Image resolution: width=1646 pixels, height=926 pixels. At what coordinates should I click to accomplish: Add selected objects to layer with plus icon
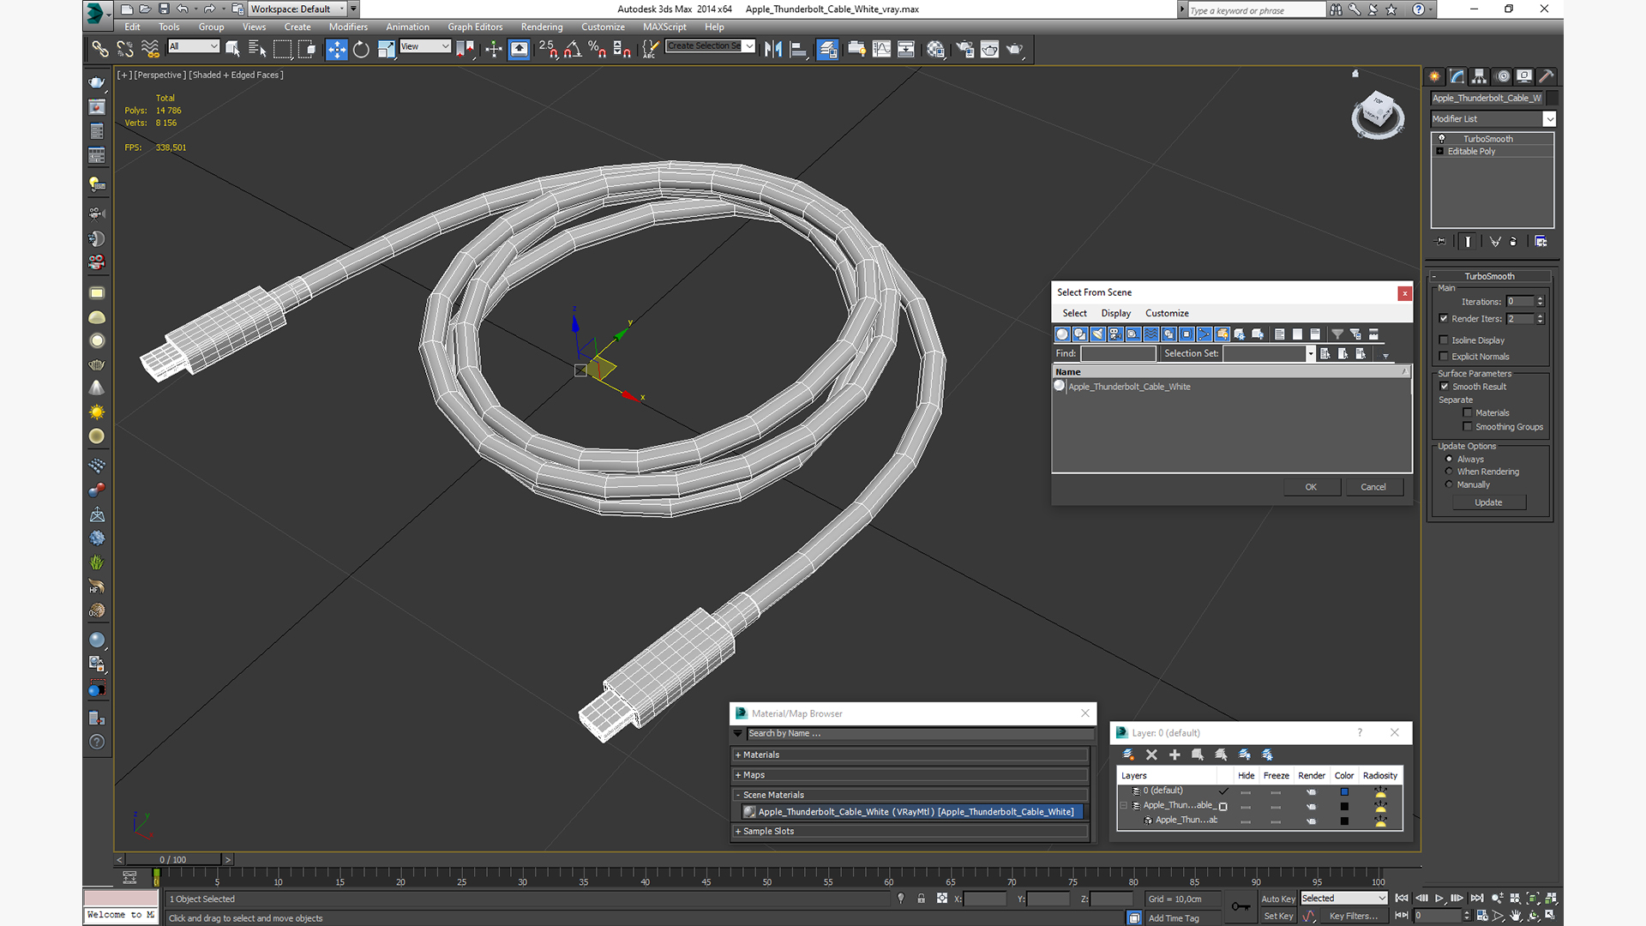1174,755
